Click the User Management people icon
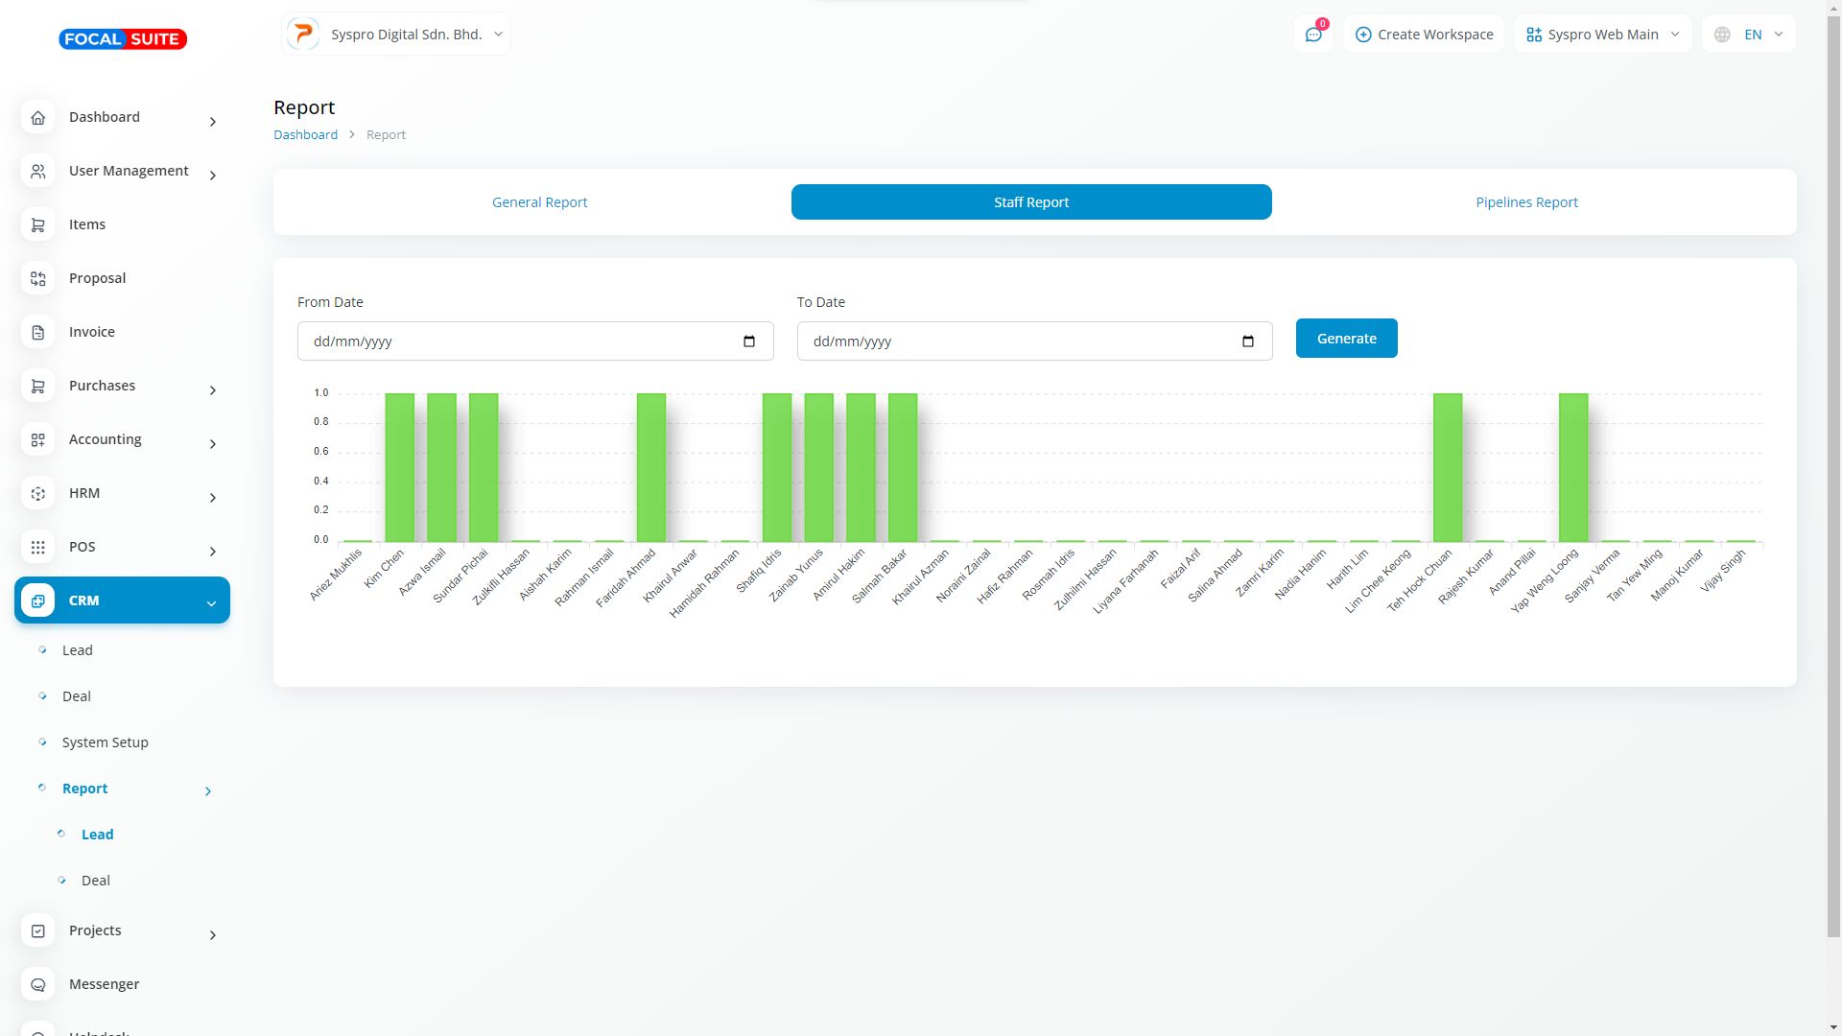Screen dimensions: 1842x1036 38,172
